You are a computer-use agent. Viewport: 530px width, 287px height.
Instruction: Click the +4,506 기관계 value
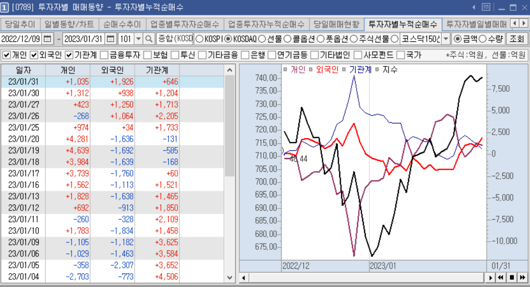tap(166, 277)
